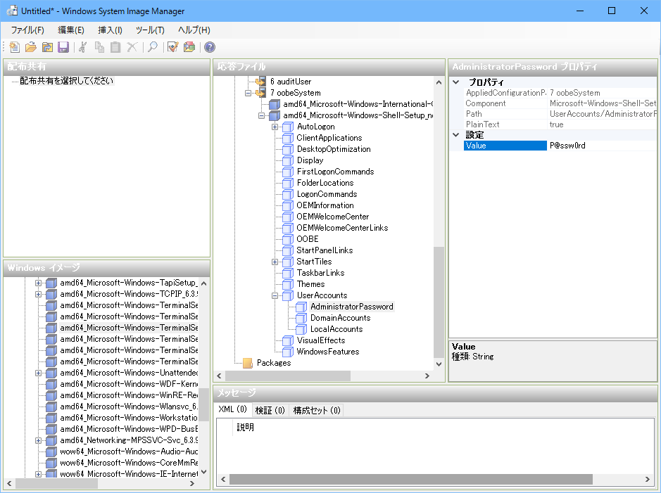The height and width of the screenshot is (493, 661).
Task: Select the LogonCommands node
Action: (327, 194)
